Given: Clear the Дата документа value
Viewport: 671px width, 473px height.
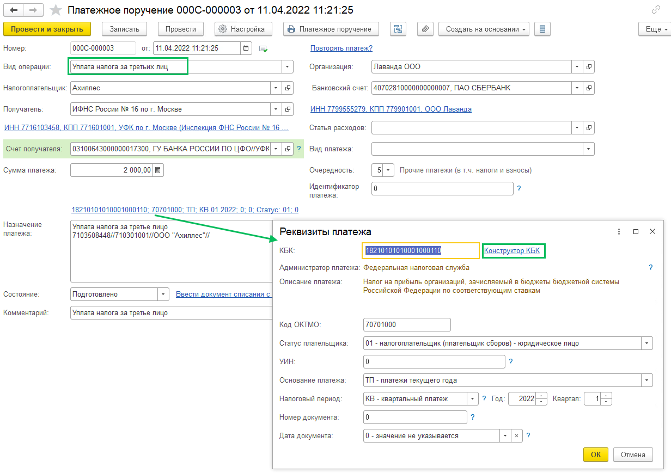Looking at the screenshot, I should (516, 436).
